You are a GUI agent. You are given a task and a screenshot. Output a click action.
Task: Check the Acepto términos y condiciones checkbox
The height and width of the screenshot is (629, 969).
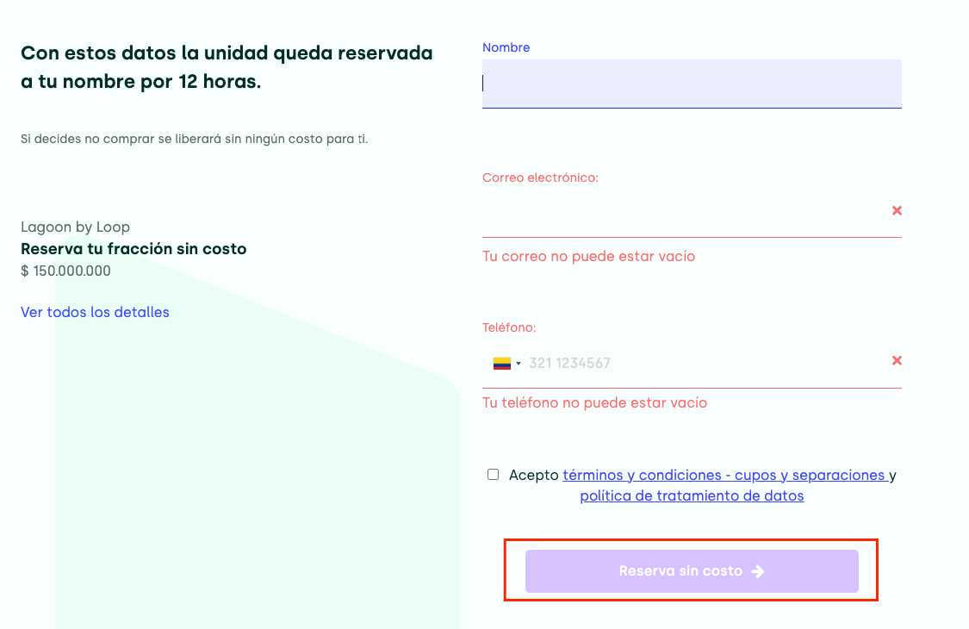(x=493, y=474)
